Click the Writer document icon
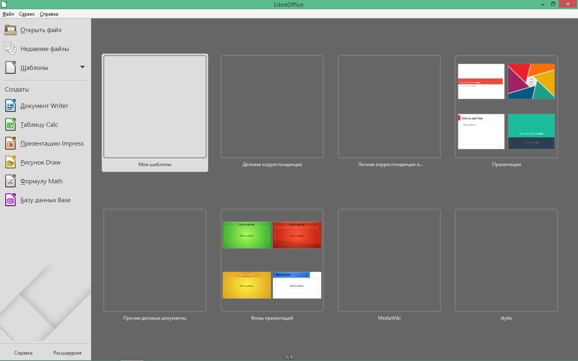The width and height of the screenshot is (578, 361). [10, 105]
